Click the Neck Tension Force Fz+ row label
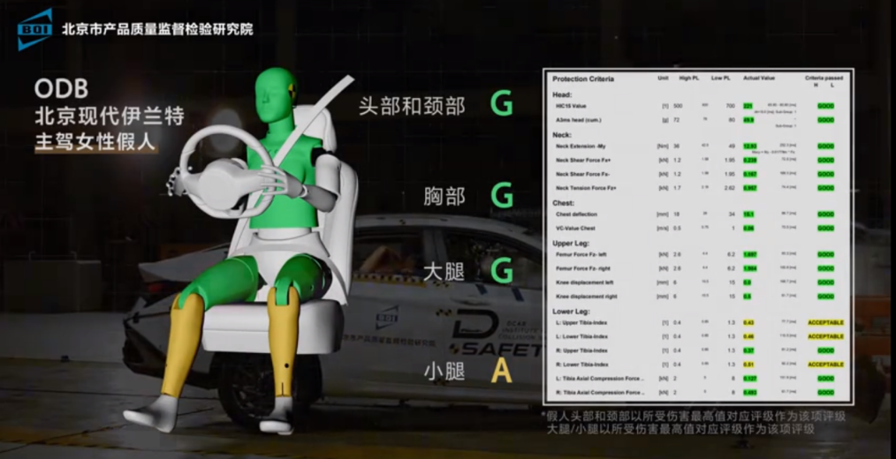This screenshot has width=896, height=459. click(x=586, y=188)
